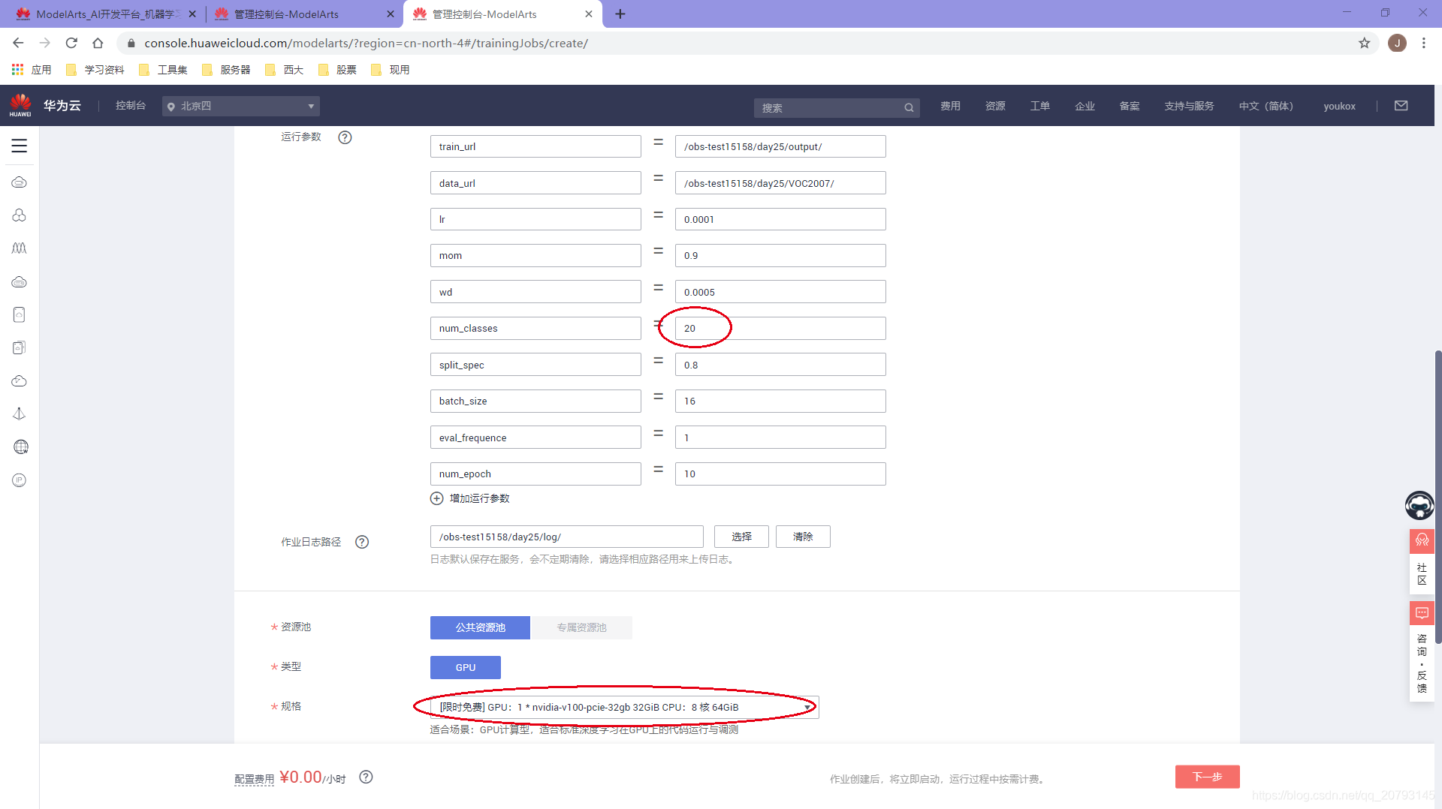Image resolution: width=1442 pixels, height=809 pixels.
Task: Click the log path input field
Action: point(567,537)
